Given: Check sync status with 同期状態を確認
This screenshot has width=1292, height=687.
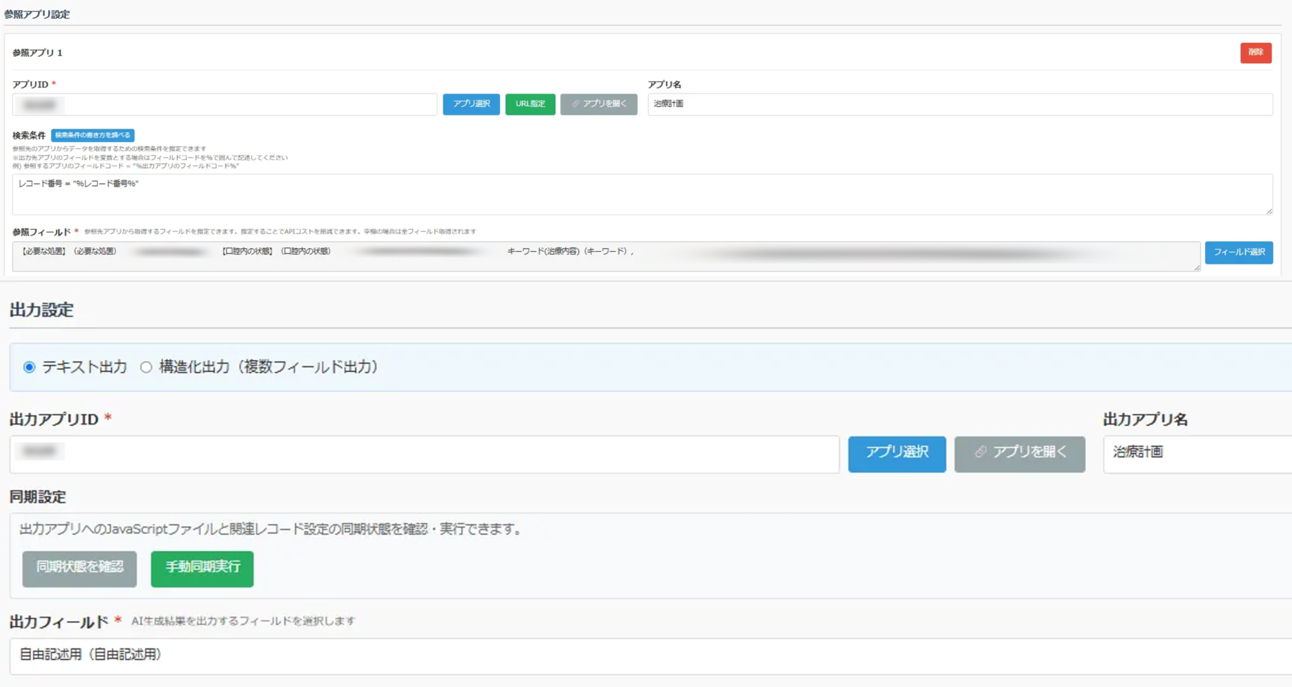Looking at the screenshot, I should (79, 569).
